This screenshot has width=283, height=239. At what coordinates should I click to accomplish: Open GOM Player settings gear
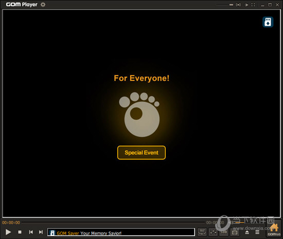pos(43,5)
